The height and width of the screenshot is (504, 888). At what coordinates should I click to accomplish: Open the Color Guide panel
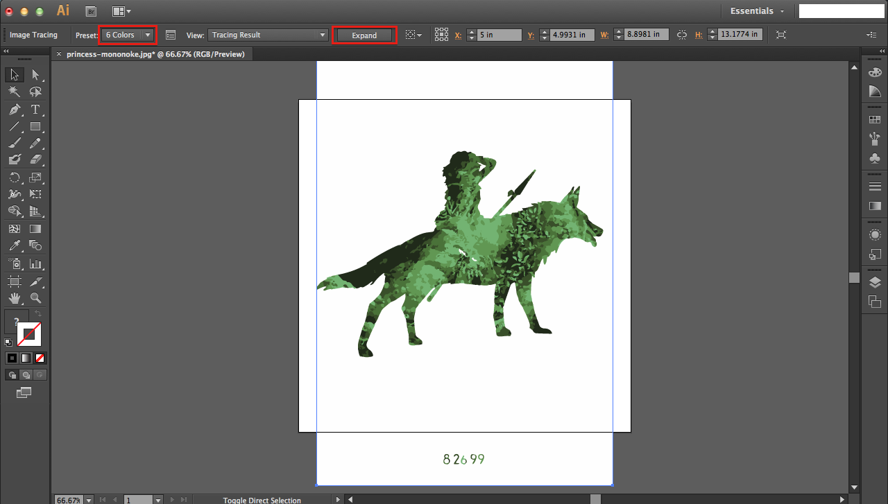pos(875,91)
